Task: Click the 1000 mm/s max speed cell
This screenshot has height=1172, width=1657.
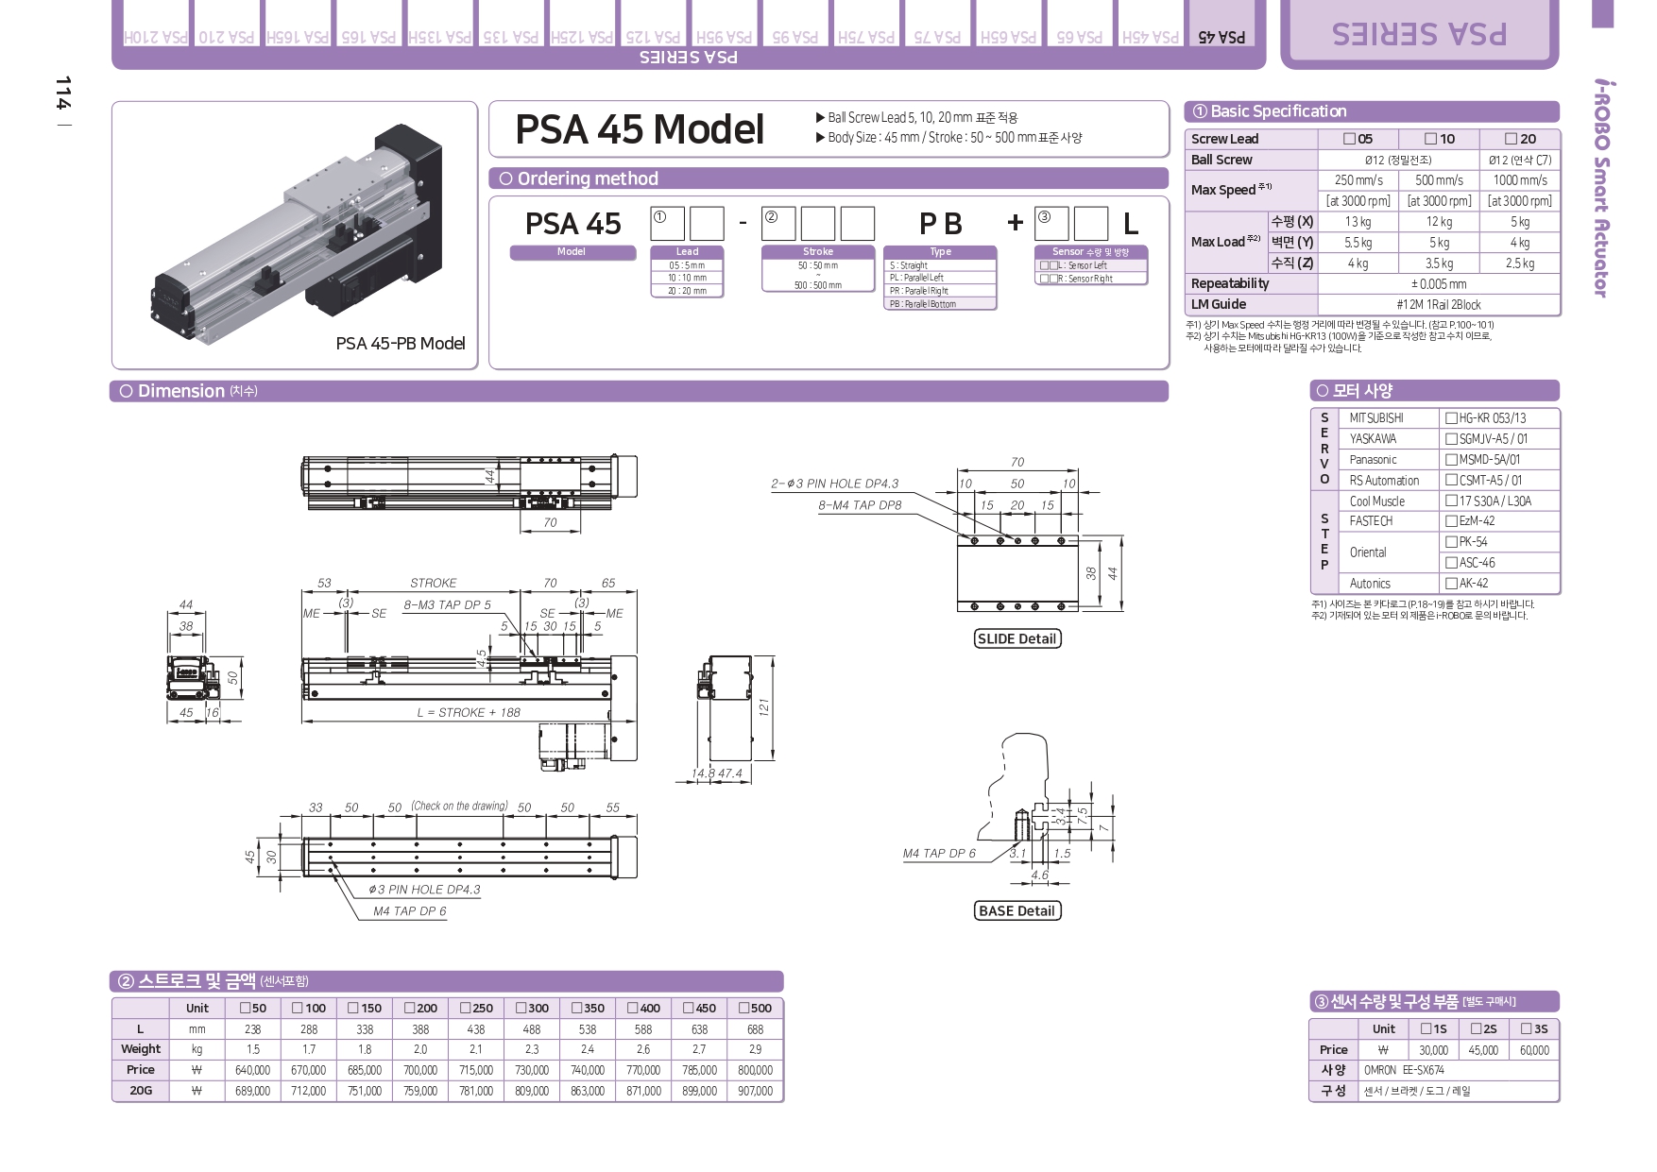Action: pos(1520,180)
